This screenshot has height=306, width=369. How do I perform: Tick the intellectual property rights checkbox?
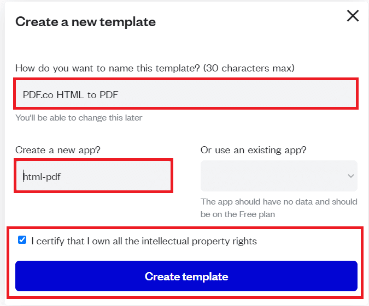[22, 240]
